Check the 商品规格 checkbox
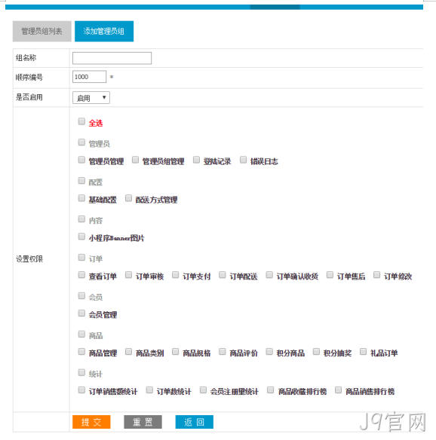The width and height of the screenshot is (436, 440). click(175, 352)
